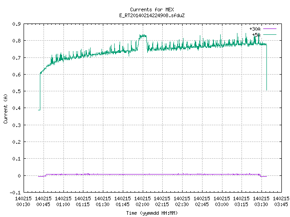Click x-axis tick label 140215 02:00

(x=143, y=201)
